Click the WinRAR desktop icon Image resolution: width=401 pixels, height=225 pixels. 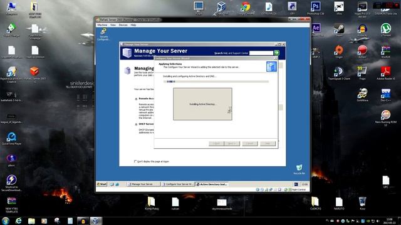[x=386, y=52]
